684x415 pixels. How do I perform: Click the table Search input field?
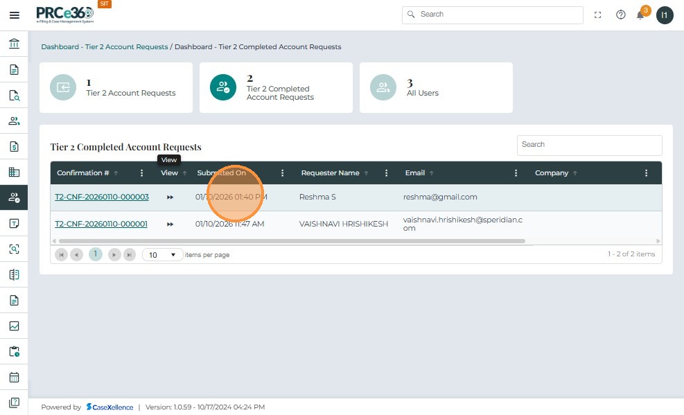(x=589, y=145)
